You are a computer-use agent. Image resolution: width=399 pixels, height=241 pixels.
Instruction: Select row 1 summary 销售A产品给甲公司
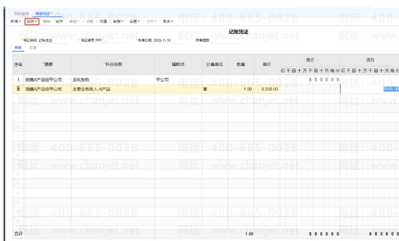pos(48,80)
